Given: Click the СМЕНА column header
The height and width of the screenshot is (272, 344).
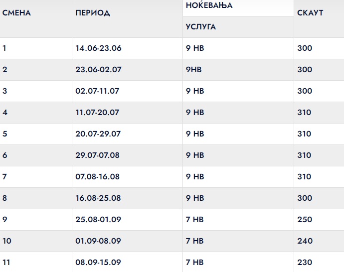Looking at the screenshot, I should 17,13.
